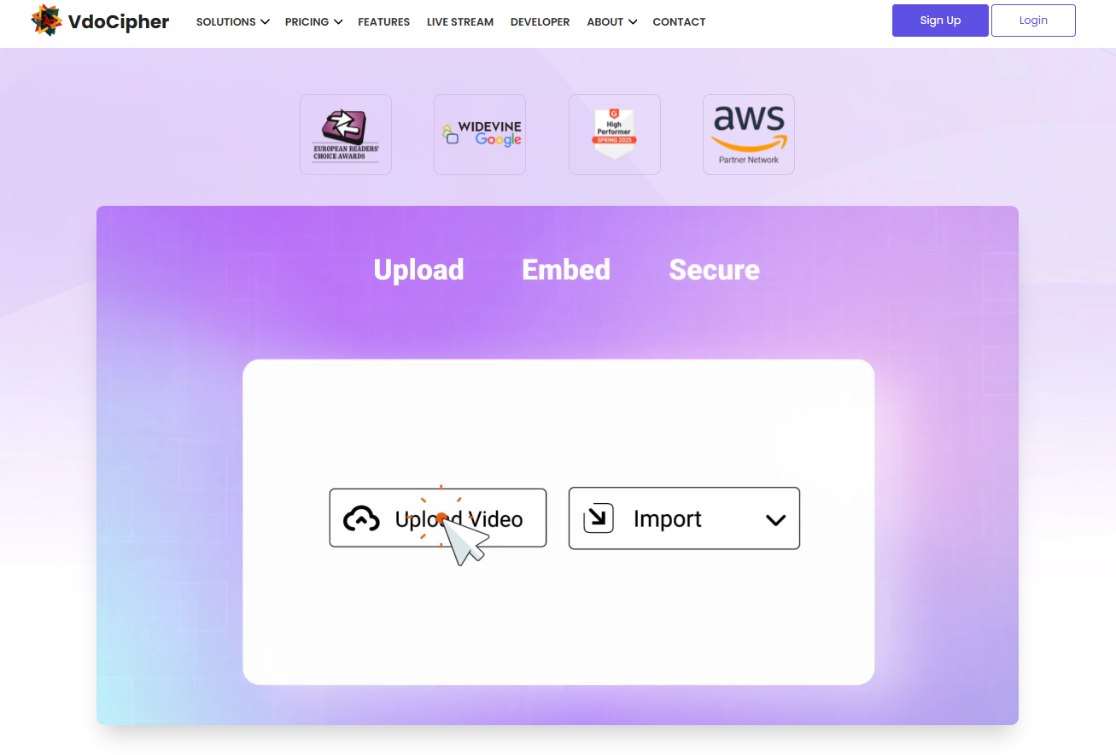Click the Import arrow box icon
1116x755 pixels.
tap(599, 518)
